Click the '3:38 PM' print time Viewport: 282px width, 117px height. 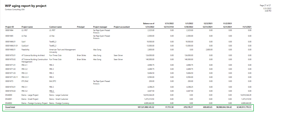268,11
